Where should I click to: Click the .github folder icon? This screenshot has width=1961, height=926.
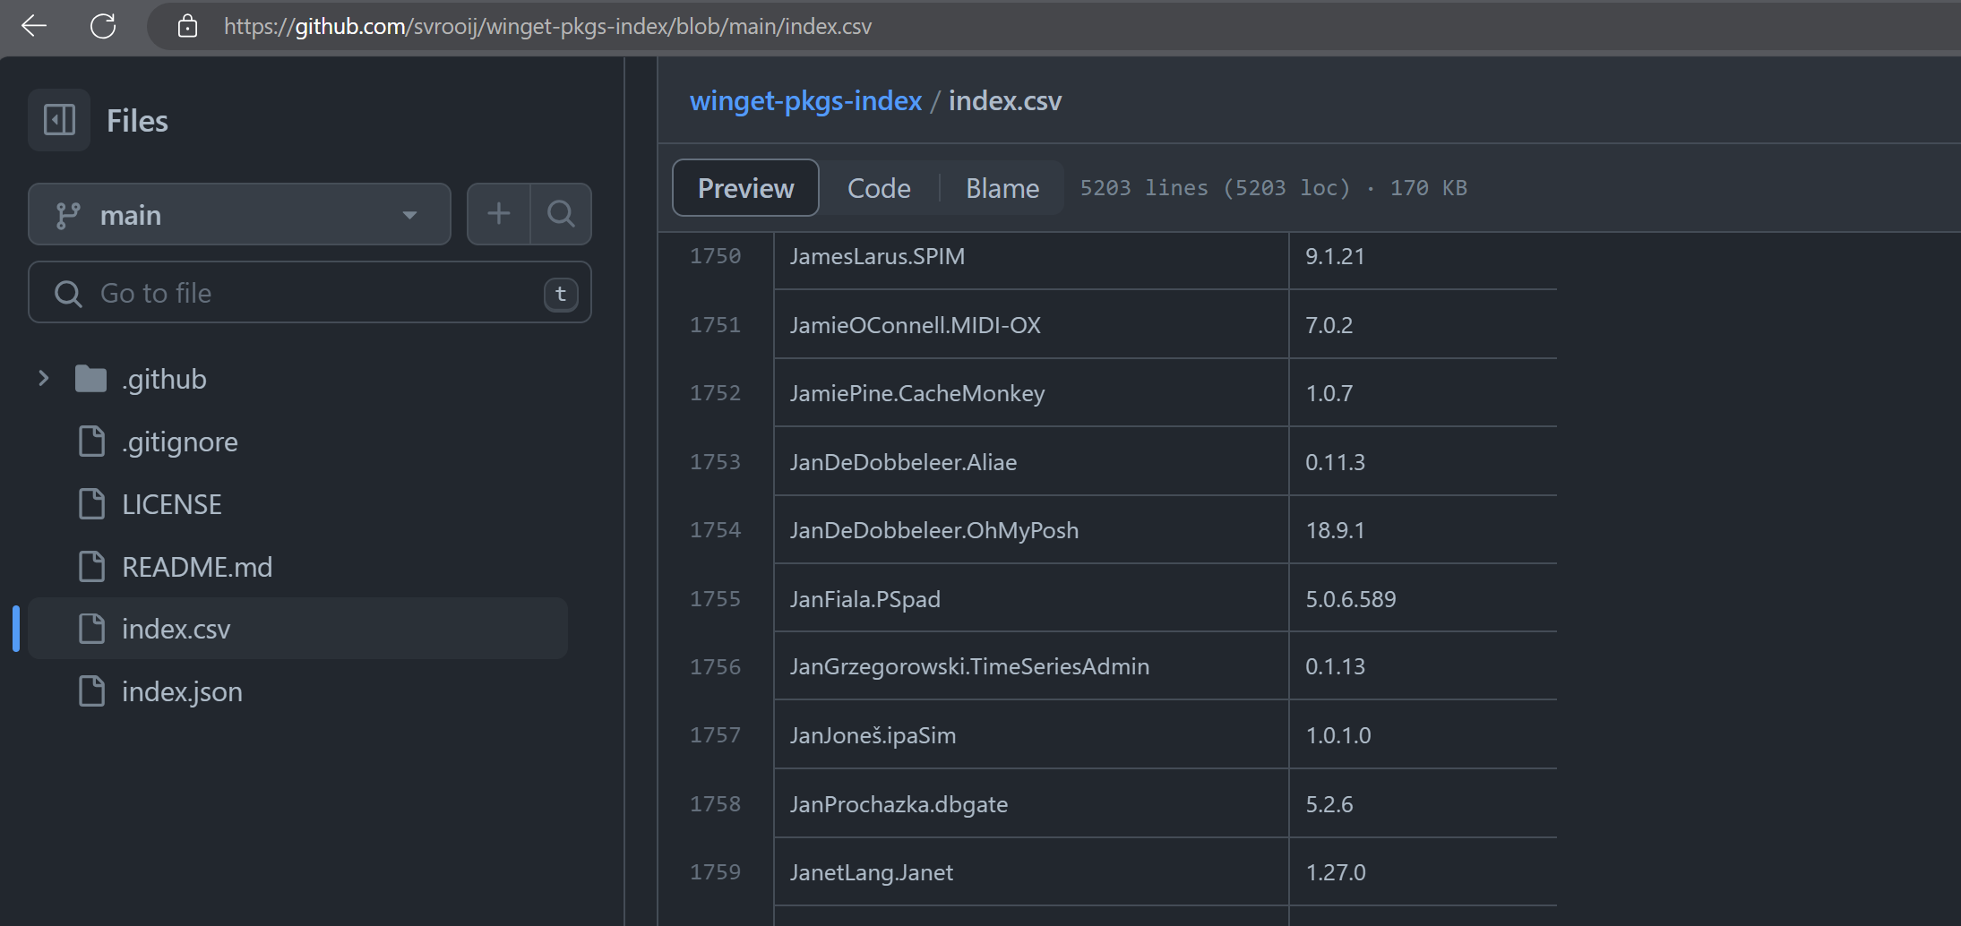(x=90, y=379)
